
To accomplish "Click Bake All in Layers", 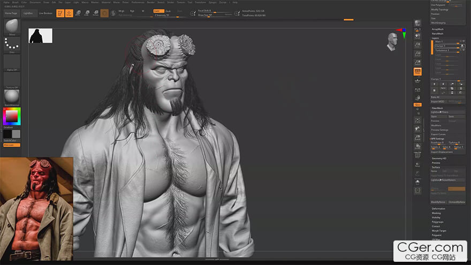I will click(448, 97).
